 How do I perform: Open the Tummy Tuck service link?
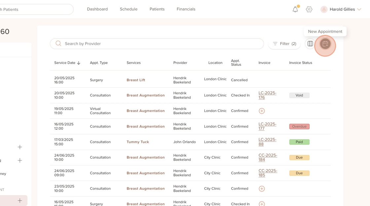[138, 142]
